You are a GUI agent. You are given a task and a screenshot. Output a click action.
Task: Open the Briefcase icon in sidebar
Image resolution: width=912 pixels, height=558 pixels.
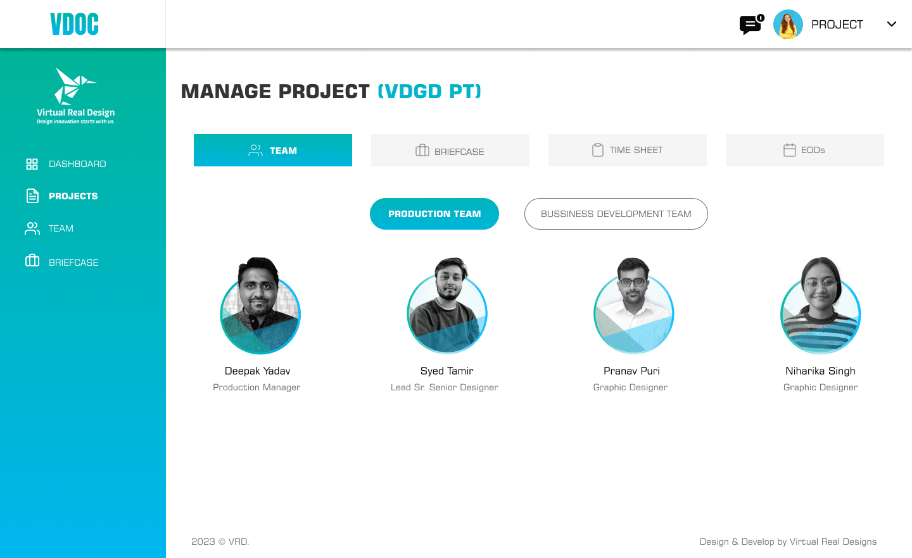pos(32,261)
